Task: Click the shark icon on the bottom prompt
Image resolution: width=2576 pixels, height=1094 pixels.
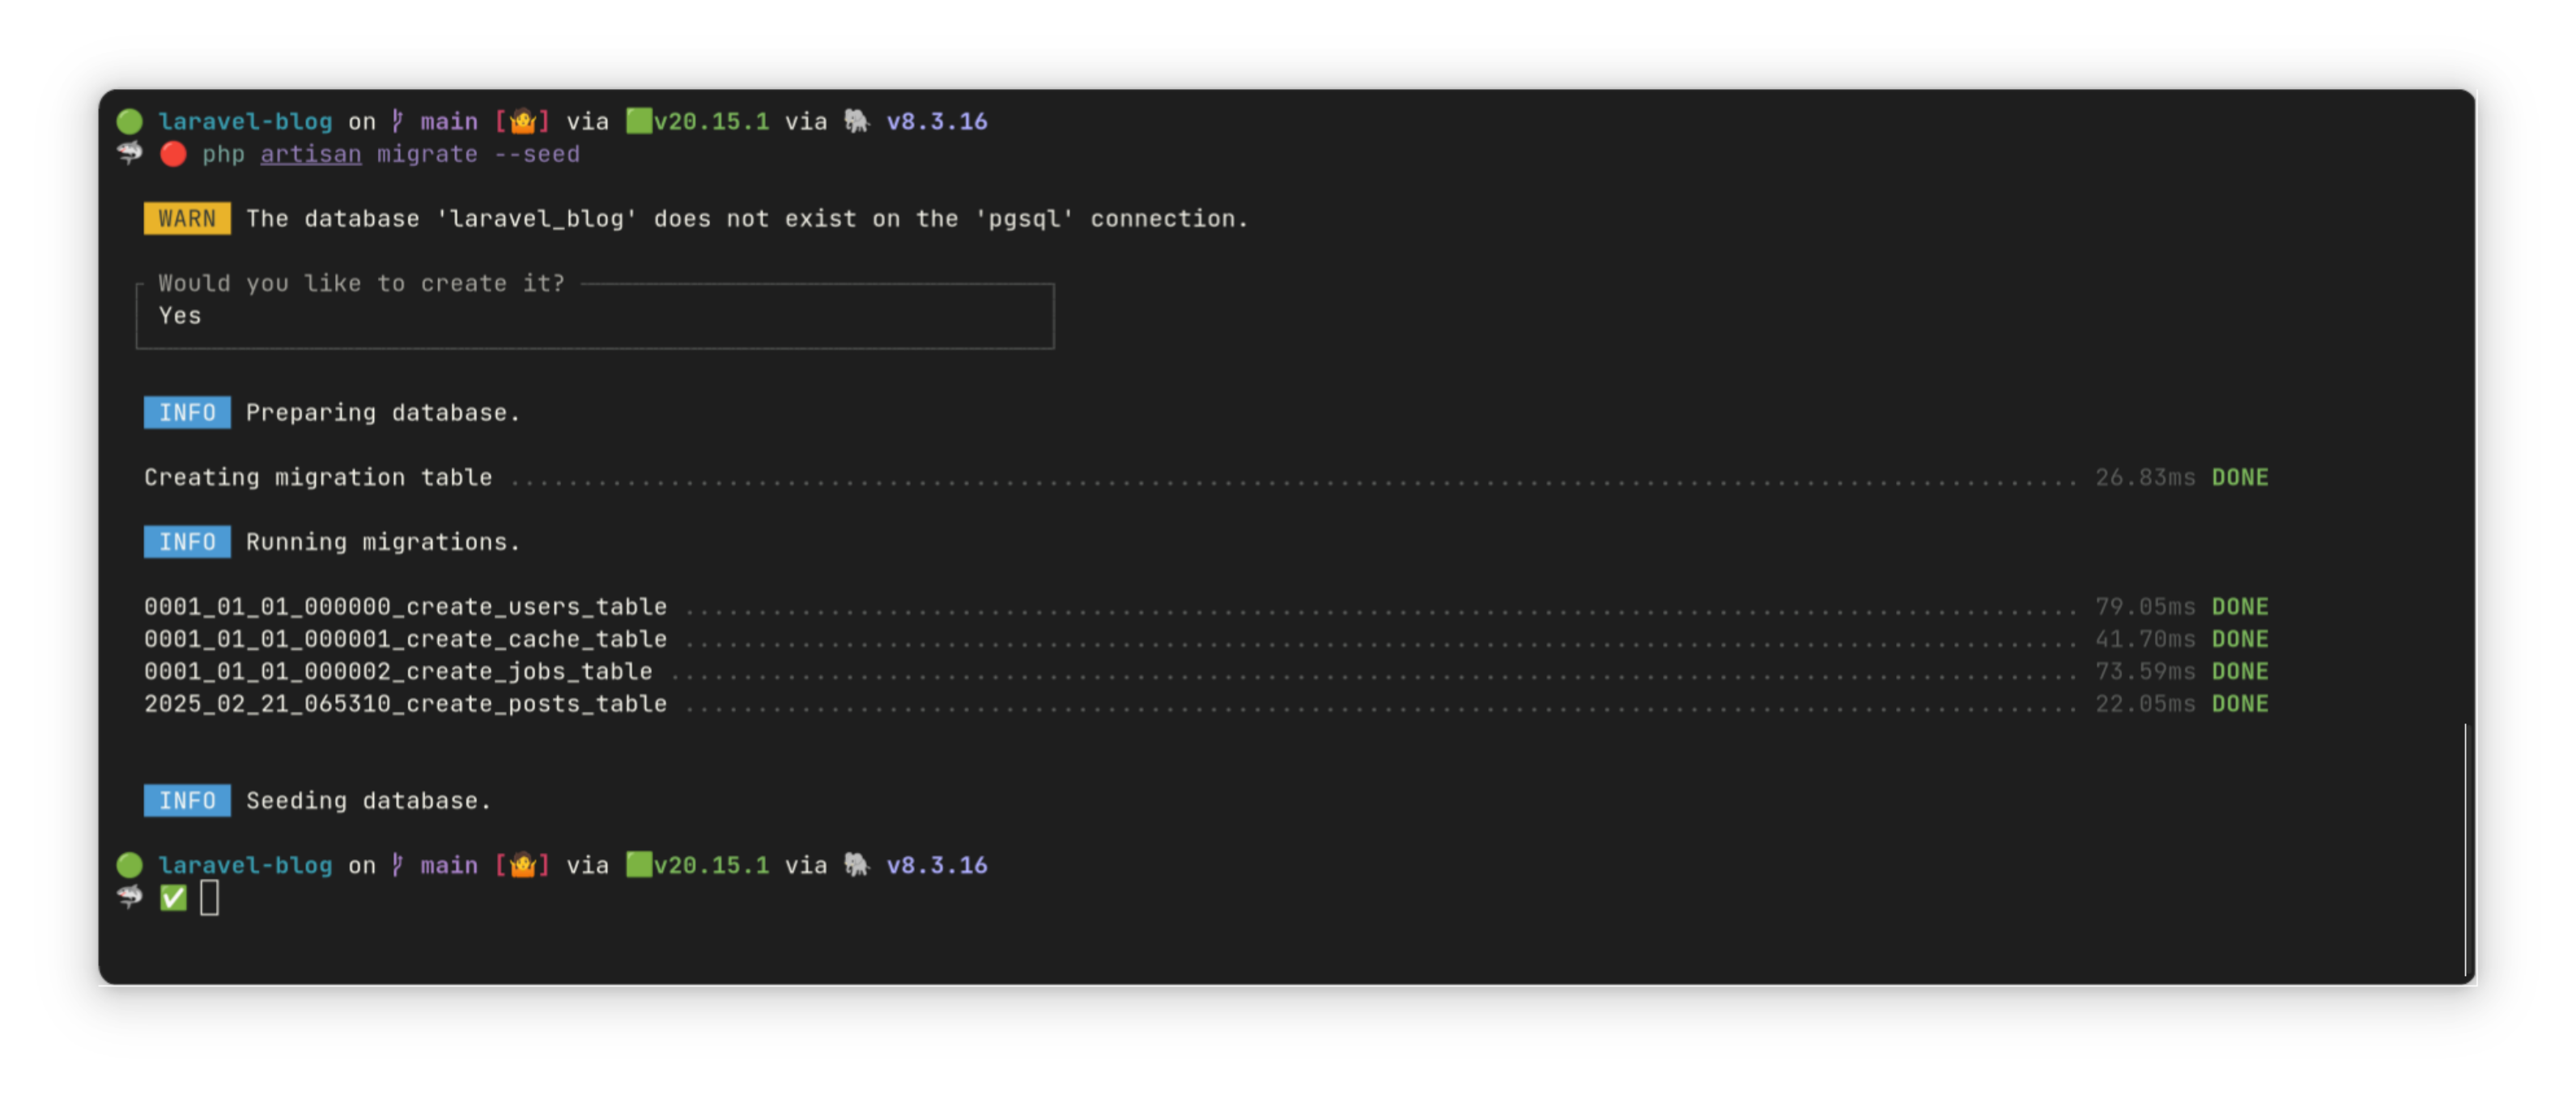Action: pos(130,898)
